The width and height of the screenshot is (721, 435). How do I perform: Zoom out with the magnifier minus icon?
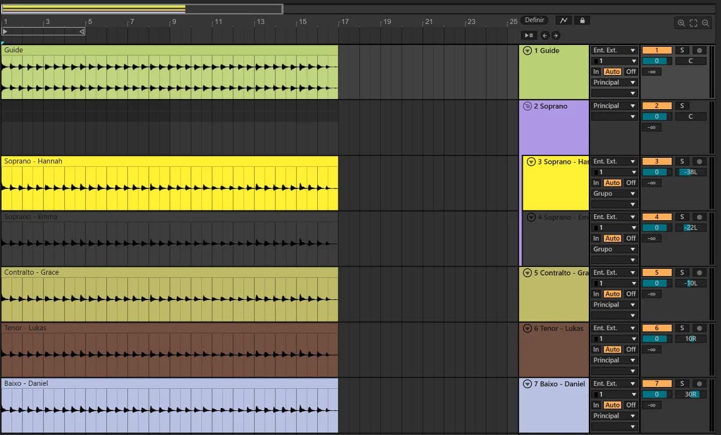pyautogui.click(x=706, y=23)
